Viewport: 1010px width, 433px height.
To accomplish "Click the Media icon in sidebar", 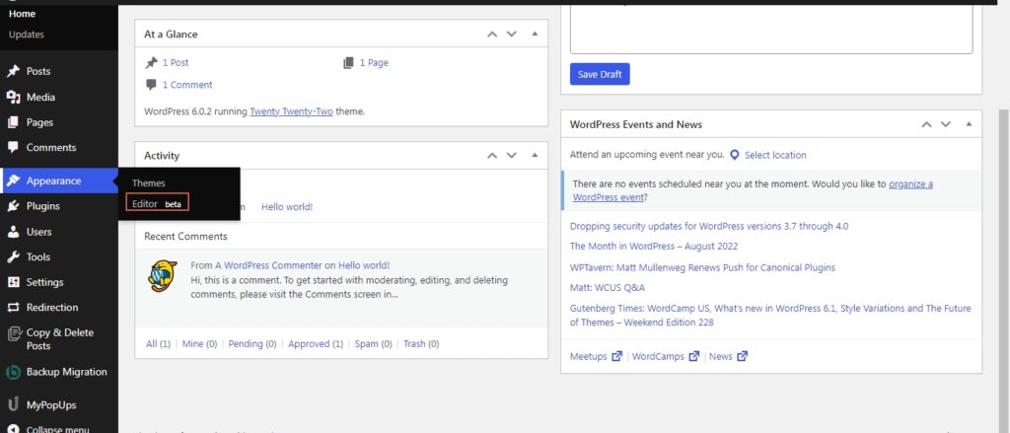I will pos(13,98).
